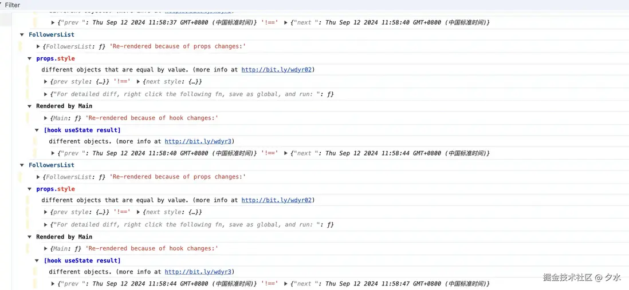
Task: Expand the second "For detailed diff" object
Action: [46, 225]
